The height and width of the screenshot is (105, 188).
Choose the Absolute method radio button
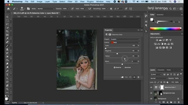[x=124, y=67]
